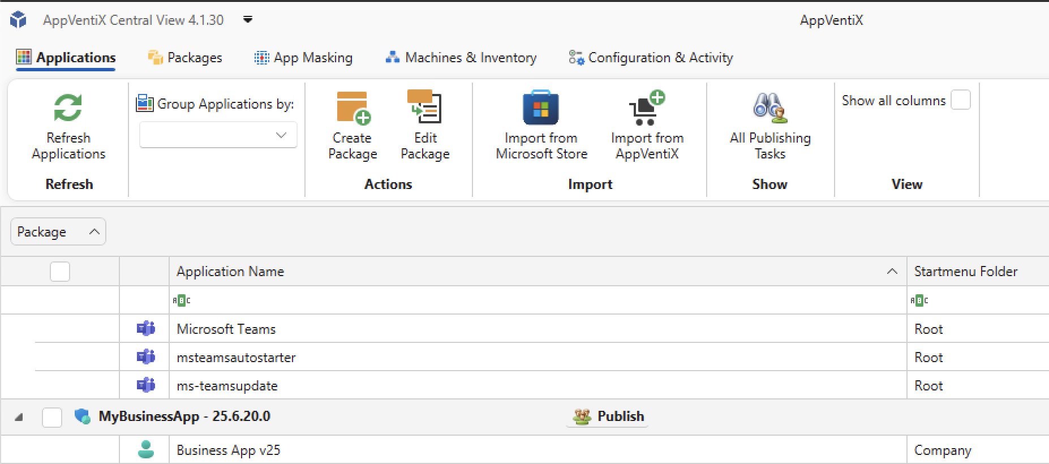Click the Refresh Applications icon
Viewport: 1049px width, 464px height.
68,108
